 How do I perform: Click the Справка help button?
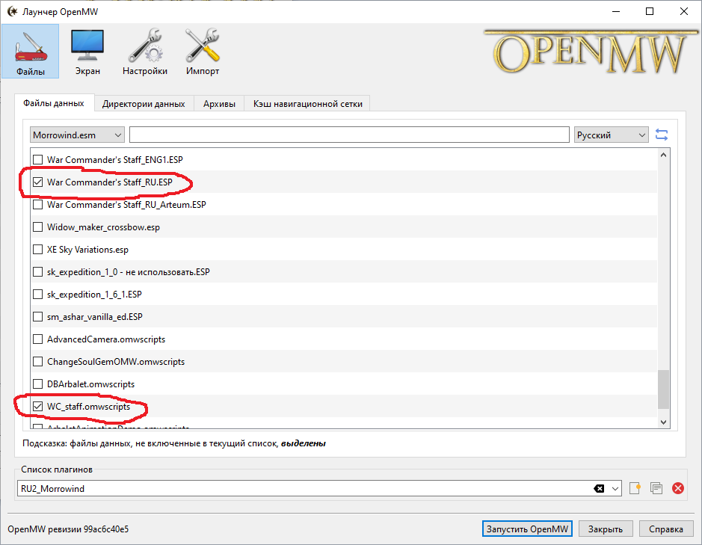[665, 529]
